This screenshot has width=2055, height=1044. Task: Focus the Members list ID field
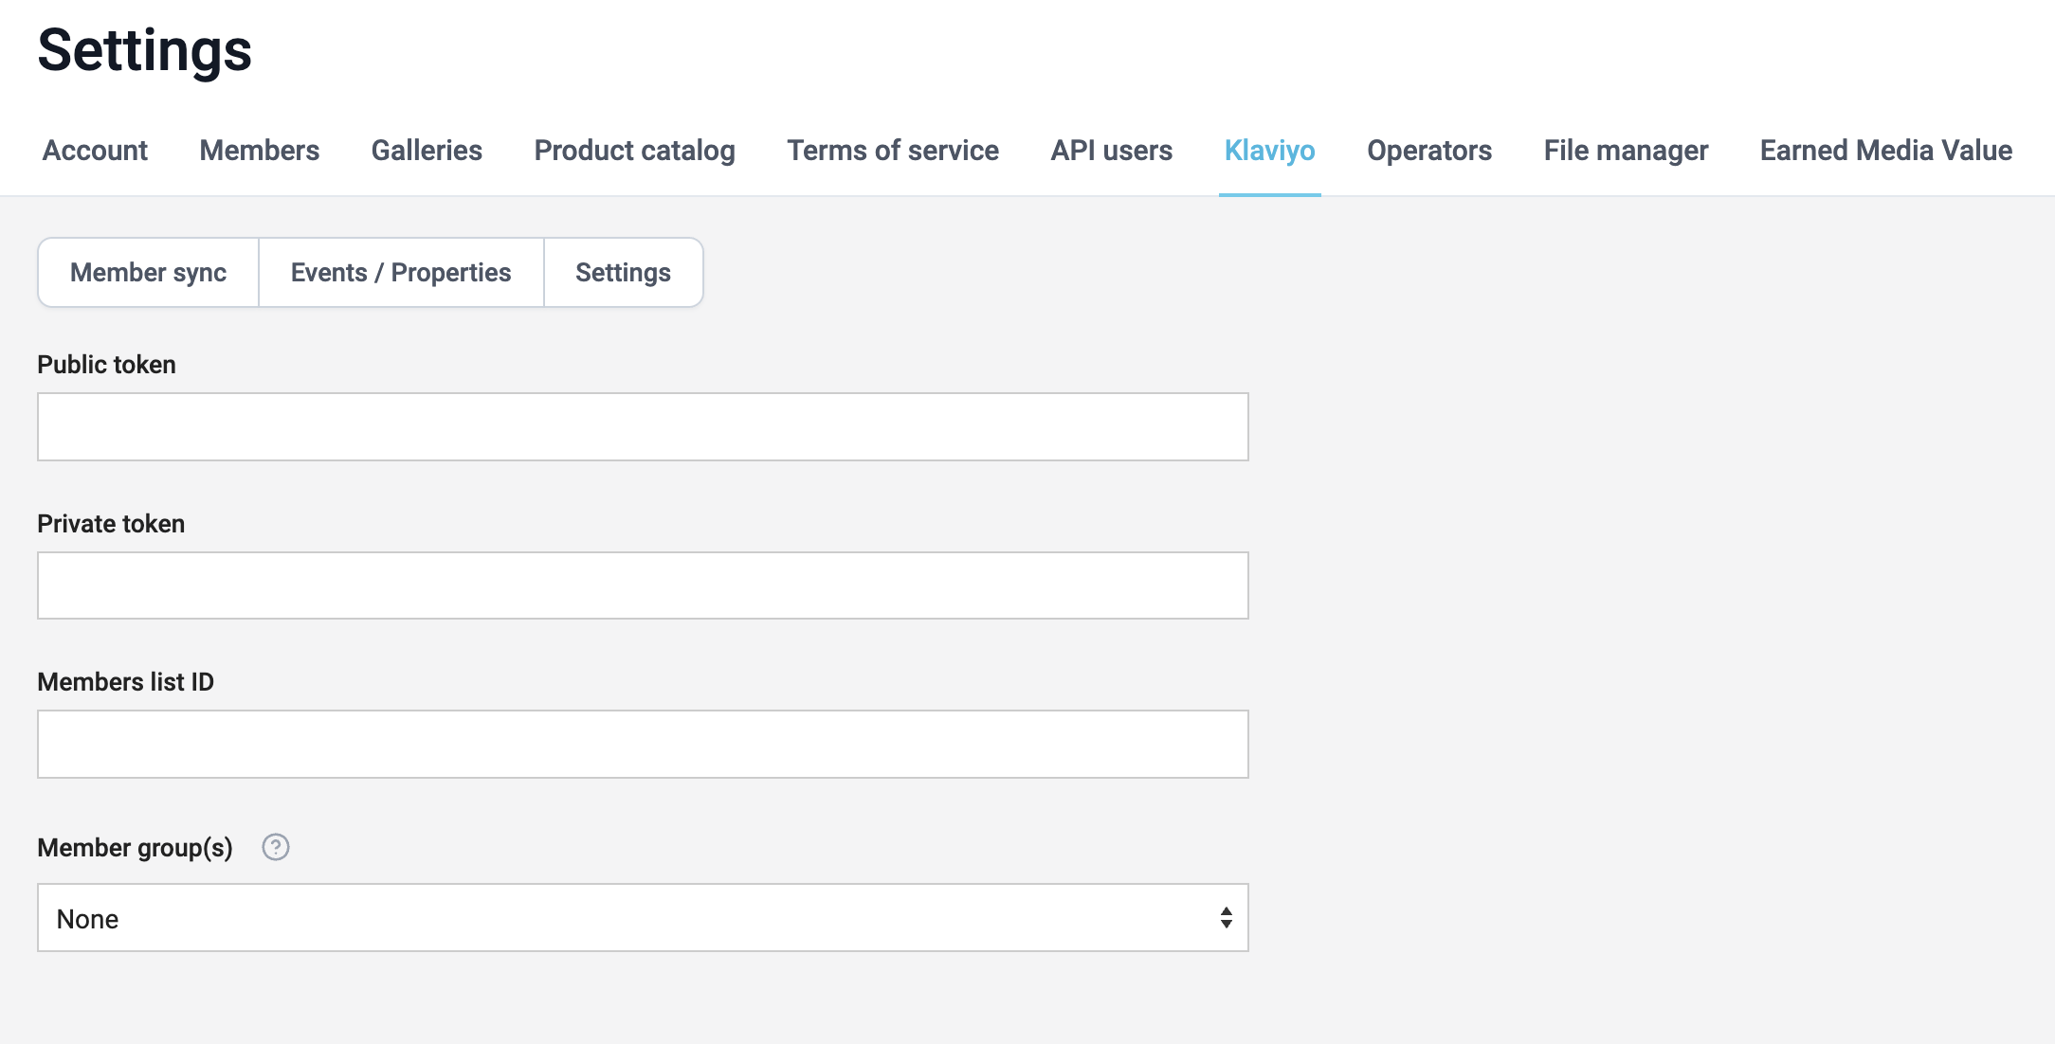pyautogui.click(x=643, y=745)
